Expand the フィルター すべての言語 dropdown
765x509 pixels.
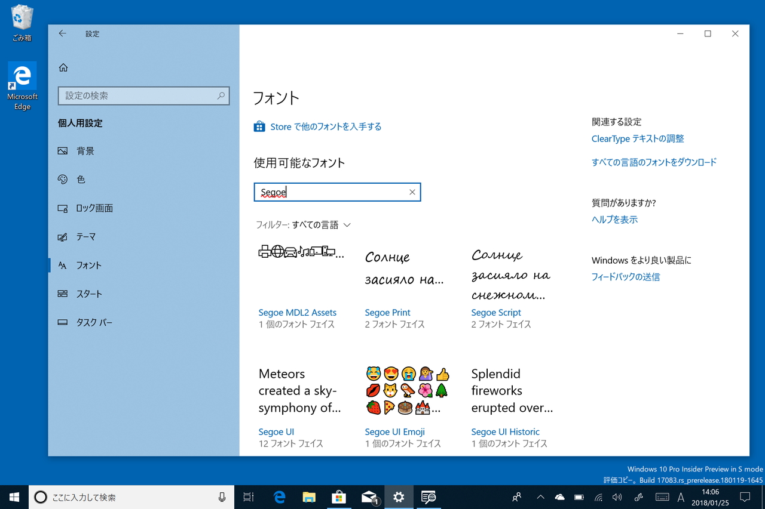(304, 225)
